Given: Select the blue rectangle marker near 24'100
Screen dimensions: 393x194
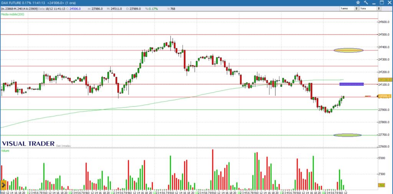Looking at the screenshot, I should (352, 84).
